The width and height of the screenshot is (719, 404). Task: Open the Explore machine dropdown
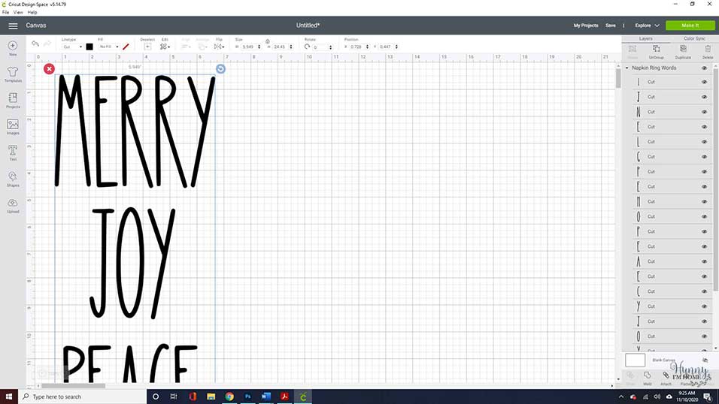647,26
